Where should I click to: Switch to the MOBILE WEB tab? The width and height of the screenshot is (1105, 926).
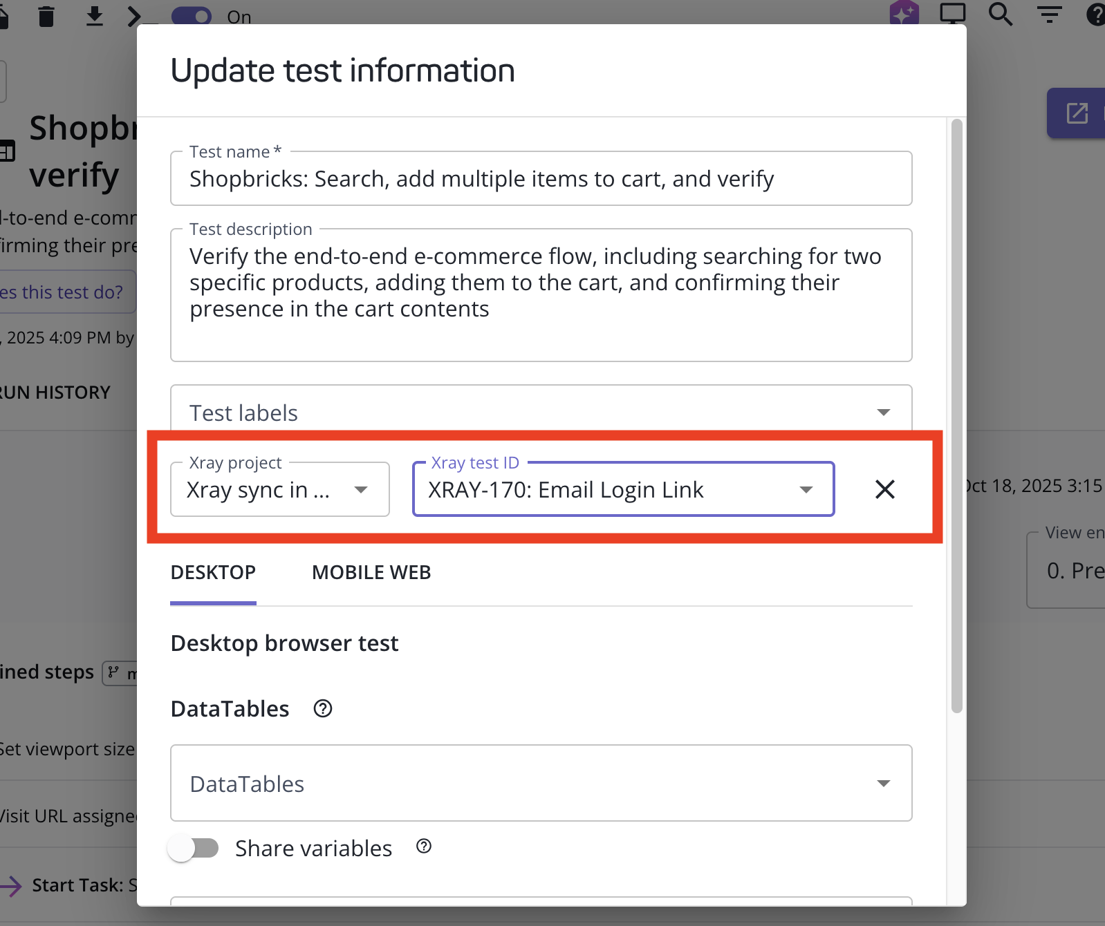[371, 572]
